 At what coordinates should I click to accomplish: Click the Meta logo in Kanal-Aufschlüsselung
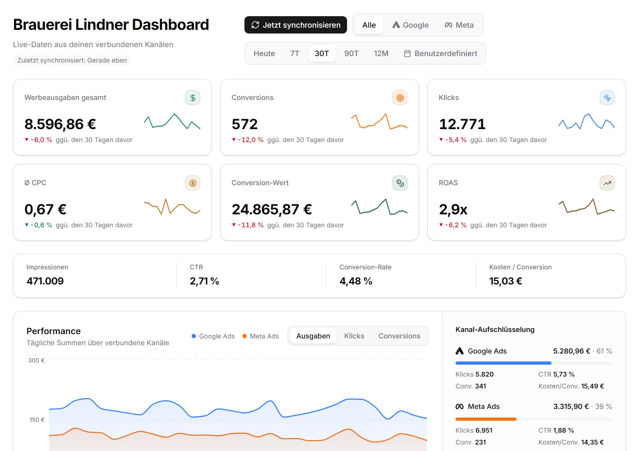tap(459, 406)
